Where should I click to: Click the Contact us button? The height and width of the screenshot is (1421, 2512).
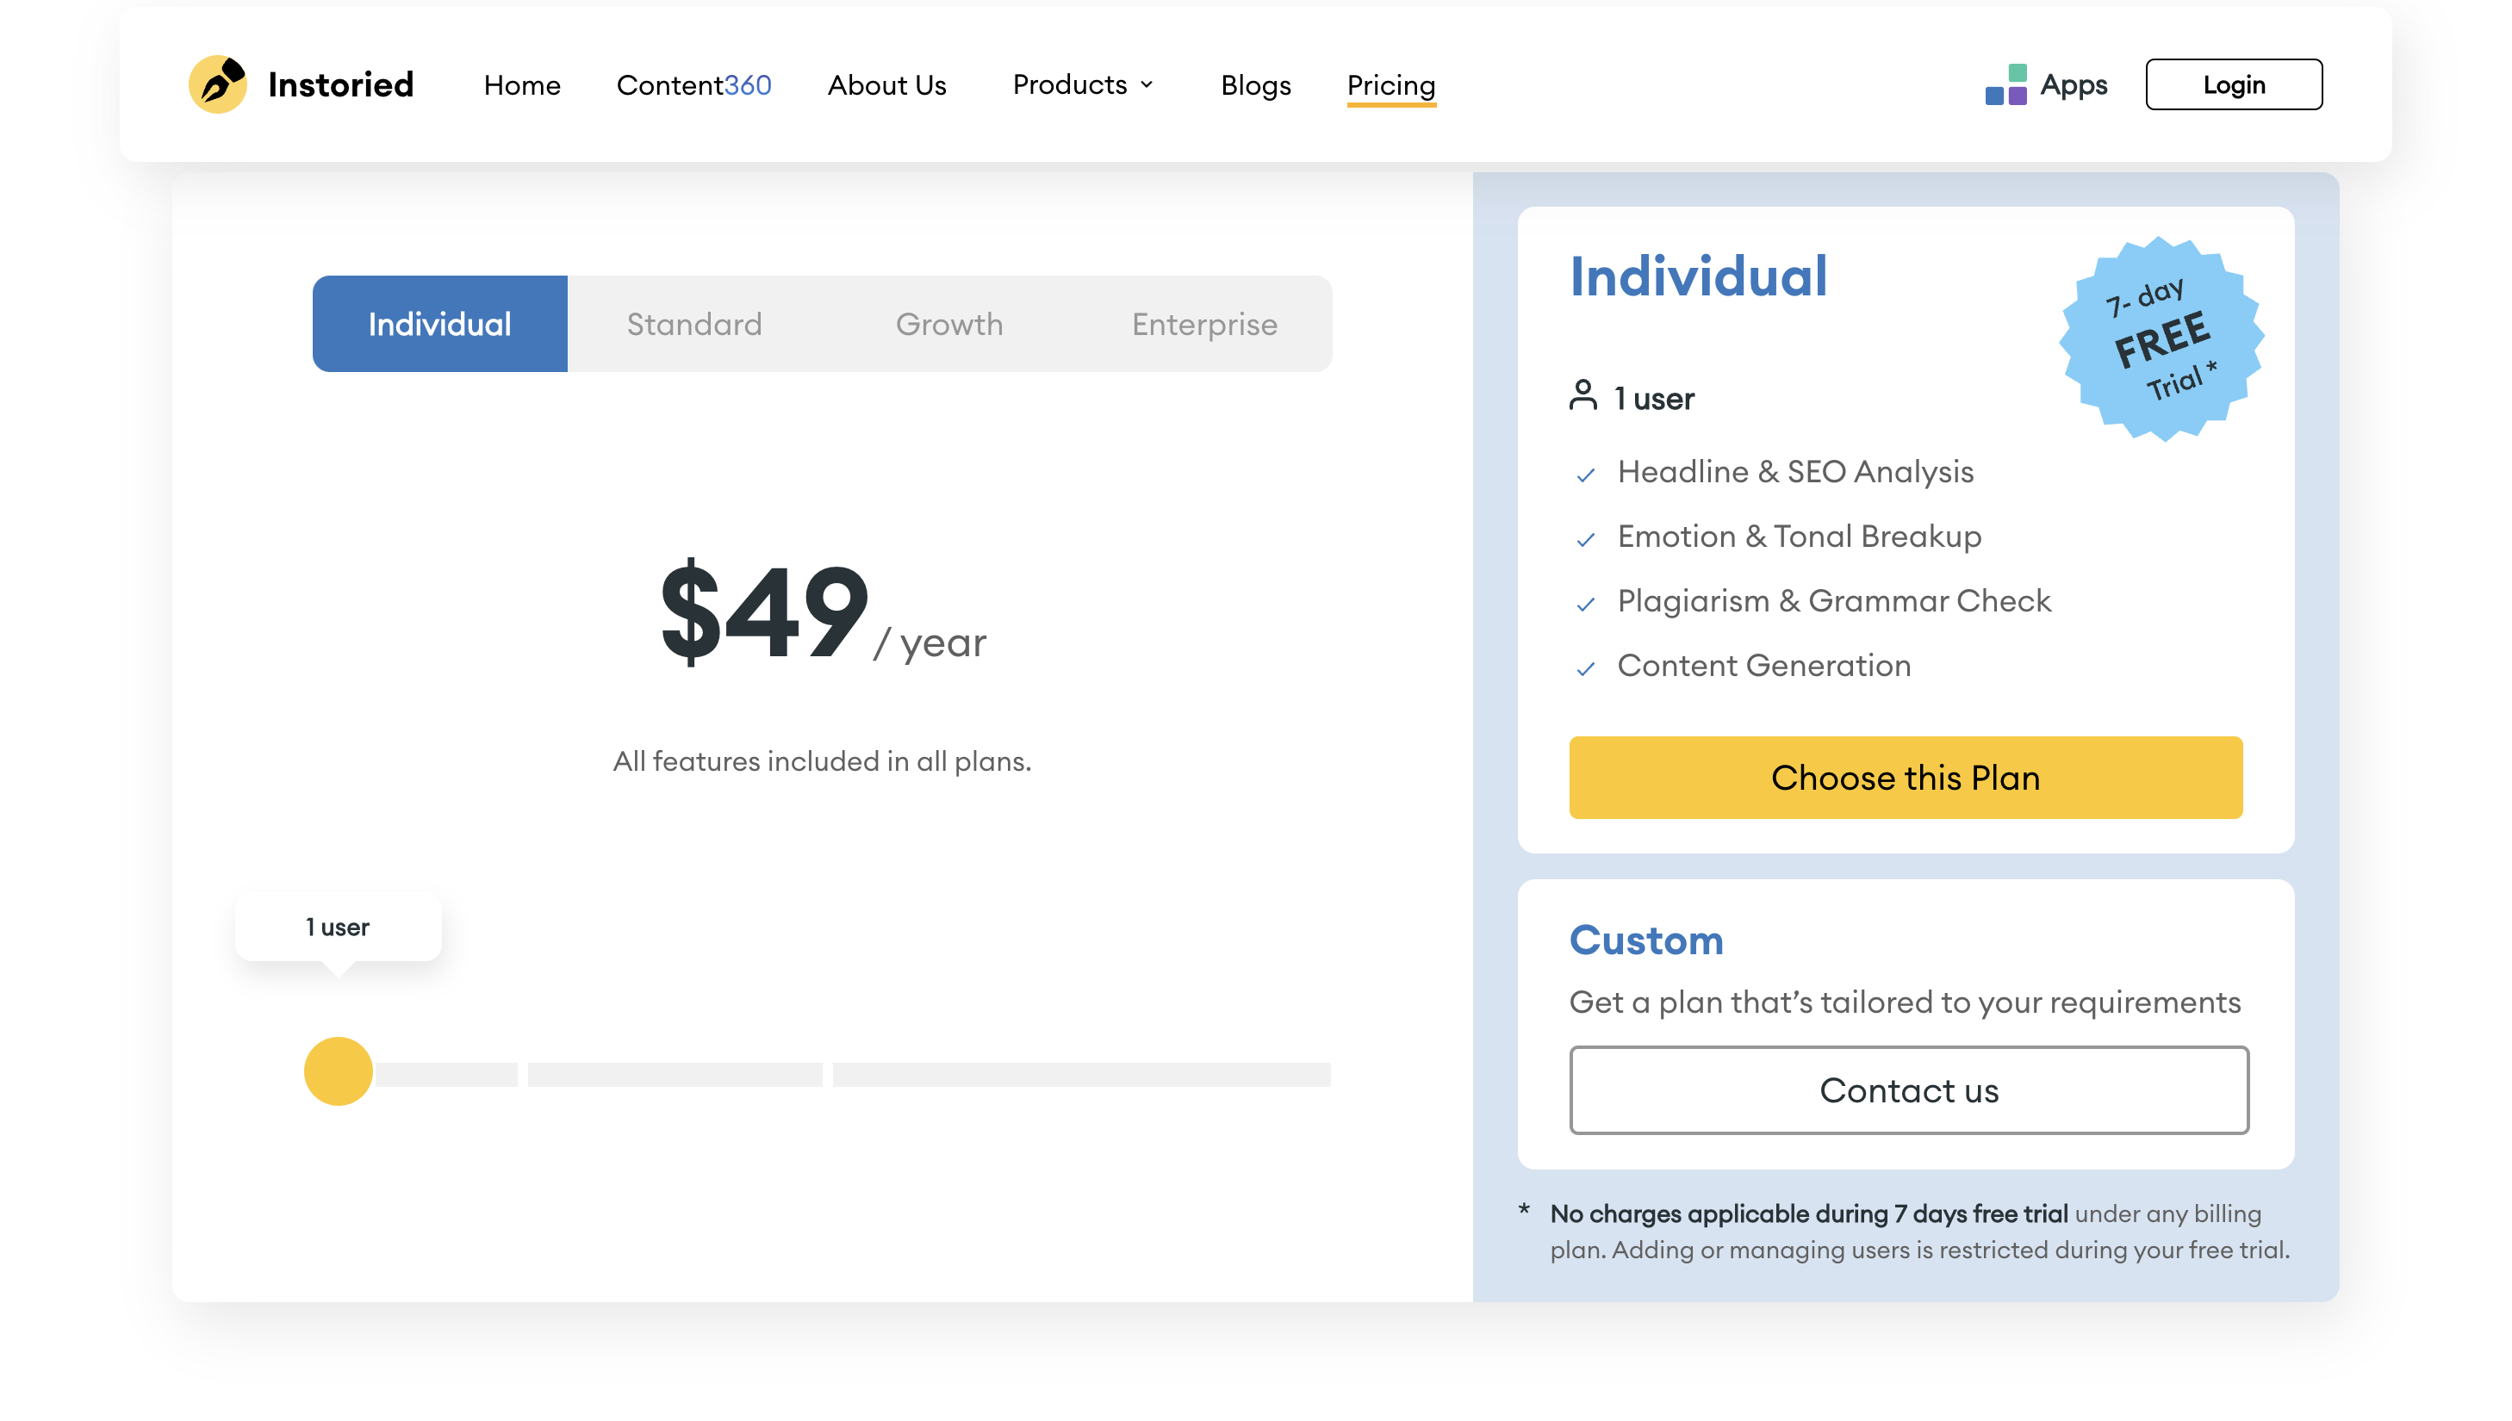point(1908,1089)
